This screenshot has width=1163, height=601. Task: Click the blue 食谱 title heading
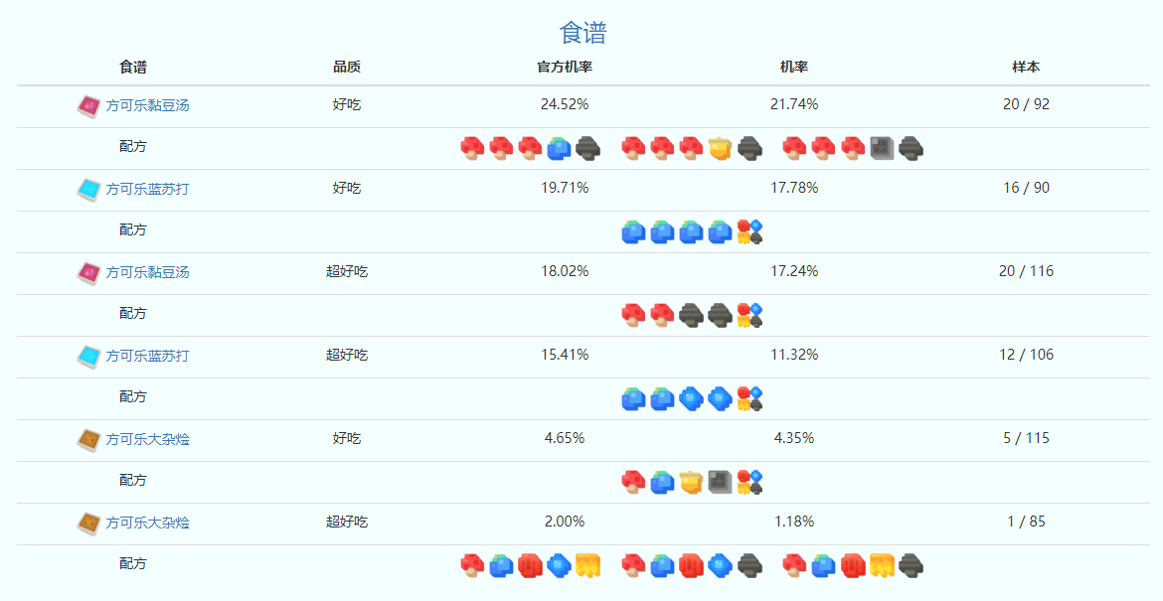click(x=582, y=33)
